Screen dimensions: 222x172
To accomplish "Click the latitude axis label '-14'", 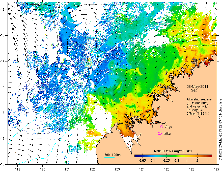I will [x=3, y=61].
